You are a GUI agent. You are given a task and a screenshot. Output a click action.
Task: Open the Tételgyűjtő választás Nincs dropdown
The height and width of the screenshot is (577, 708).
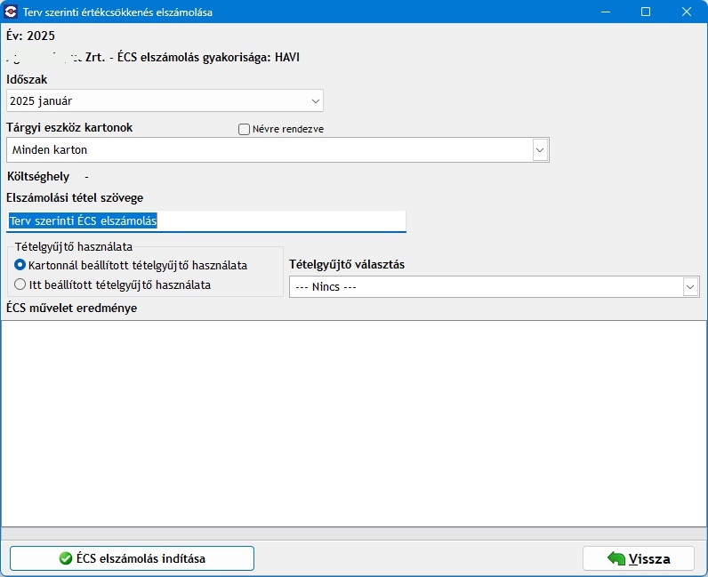495,286
